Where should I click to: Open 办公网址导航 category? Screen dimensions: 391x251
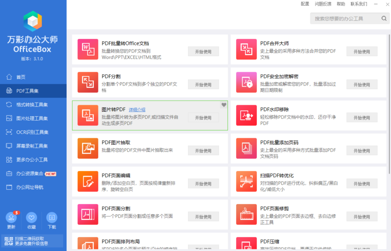(x=33, y=187)
